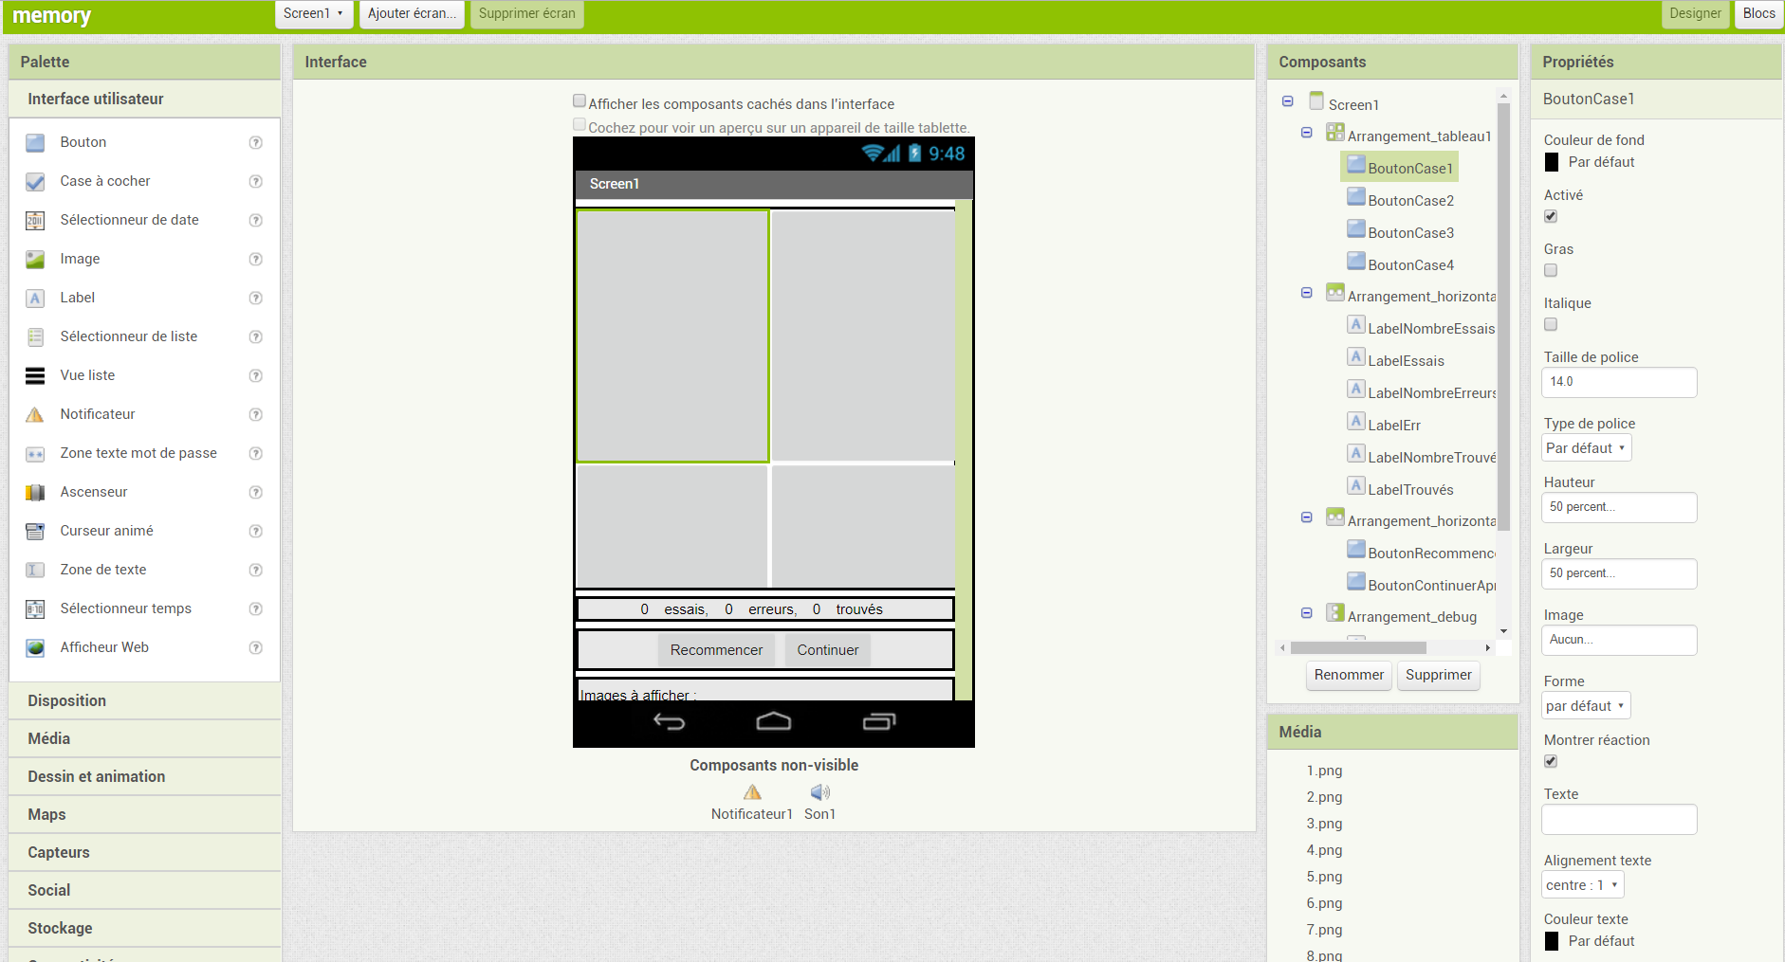Select the 3.png media file
The height and width of the screenshot is (962, 1785).
(x=1324, y=824)
